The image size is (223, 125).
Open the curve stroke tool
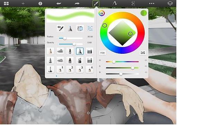tap(115, 3)
